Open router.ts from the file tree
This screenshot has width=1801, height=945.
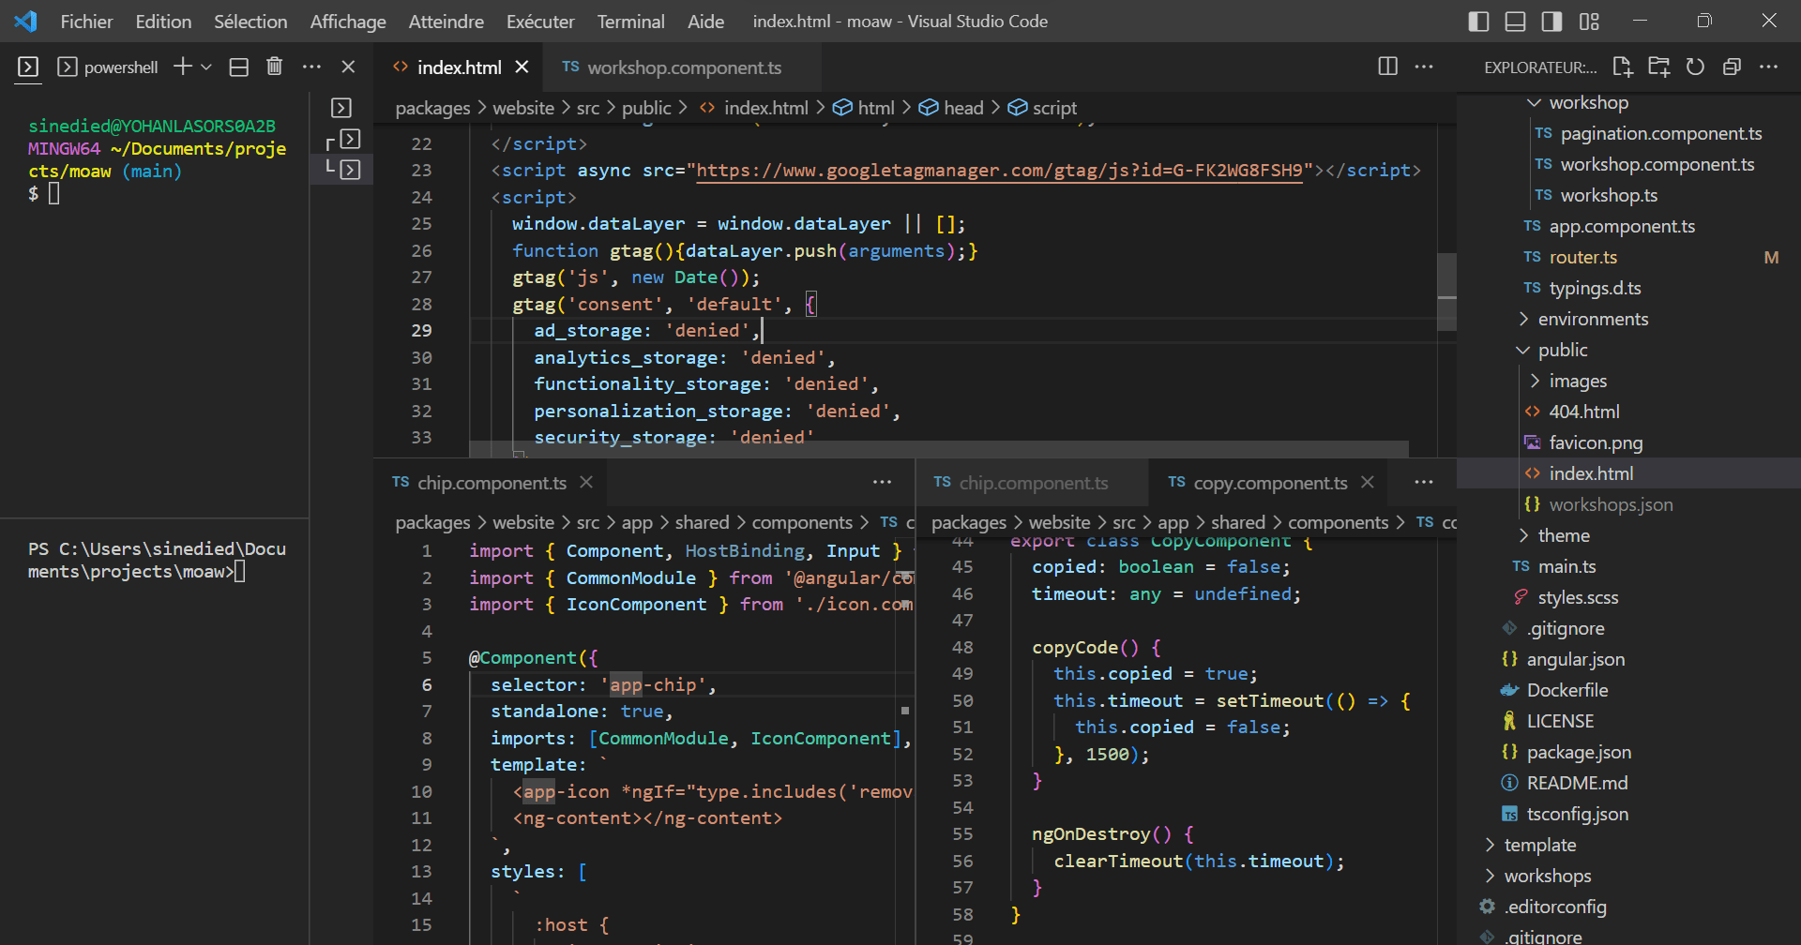point(1582,257)
